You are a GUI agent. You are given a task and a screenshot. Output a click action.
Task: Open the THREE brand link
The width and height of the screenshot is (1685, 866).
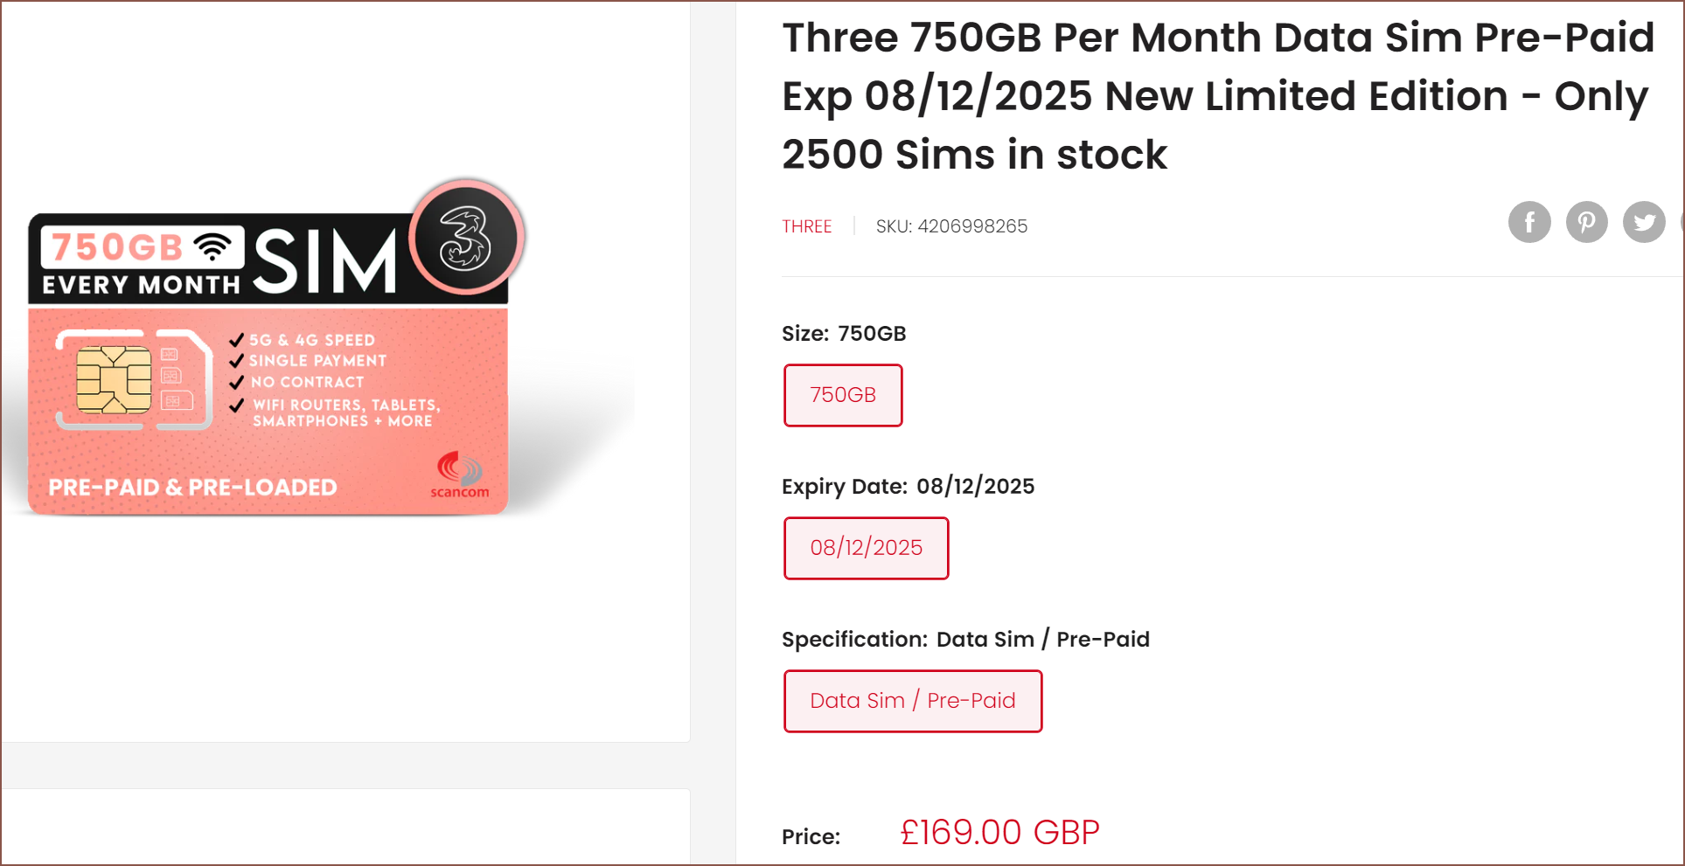(806, 226)
